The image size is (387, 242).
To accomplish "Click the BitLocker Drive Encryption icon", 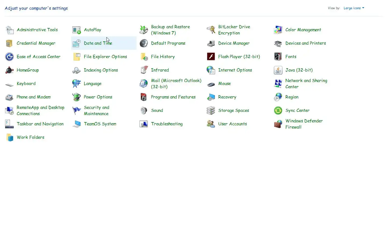I will pyautogui.click(x=211, y=30).
